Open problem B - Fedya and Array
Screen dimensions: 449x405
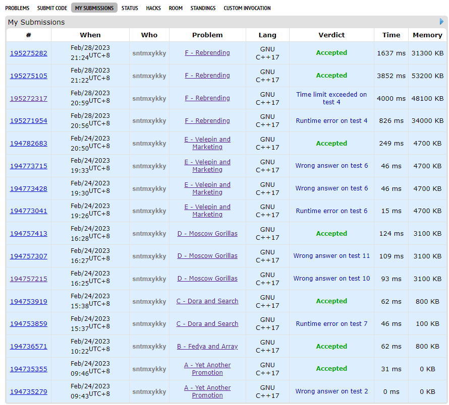click(207, 347)
